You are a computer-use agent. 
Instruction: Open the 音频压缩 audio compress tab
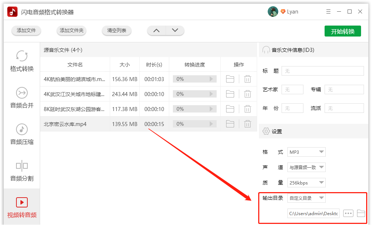pyautogui.click(x=22, y=134)
